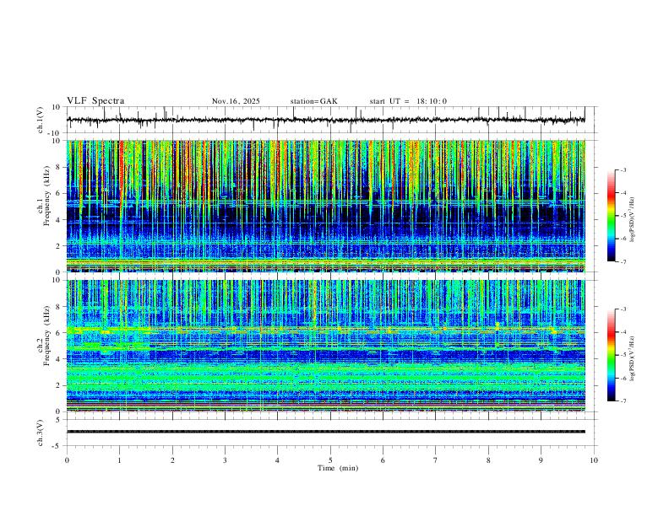This screenshot has height=516, width=669.
Task: Click time axis tick label "3"
Action: click(225, 460)
